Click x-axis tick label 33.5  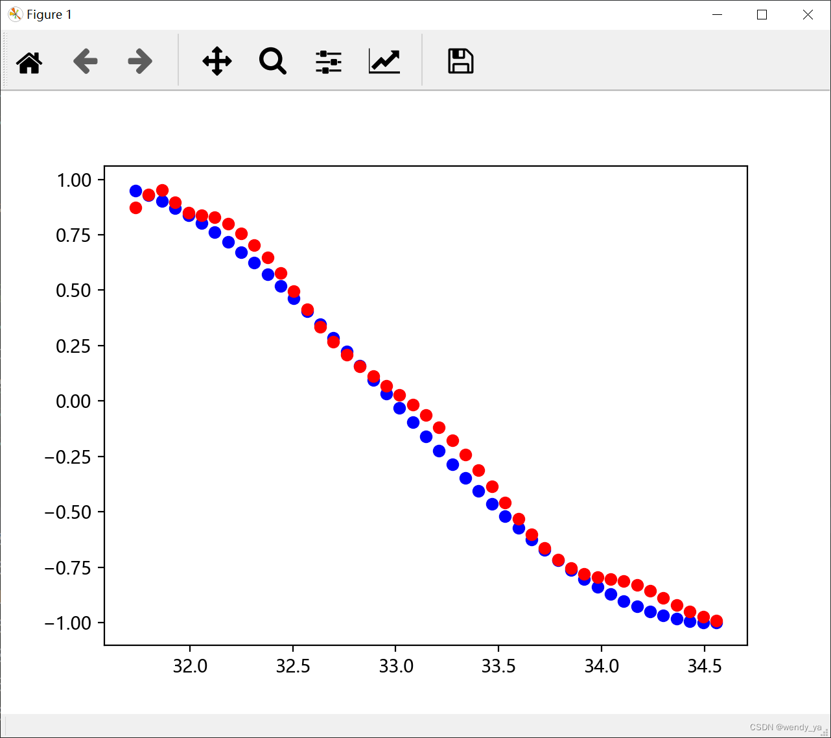pyautogui.click(x=498, y=666)
